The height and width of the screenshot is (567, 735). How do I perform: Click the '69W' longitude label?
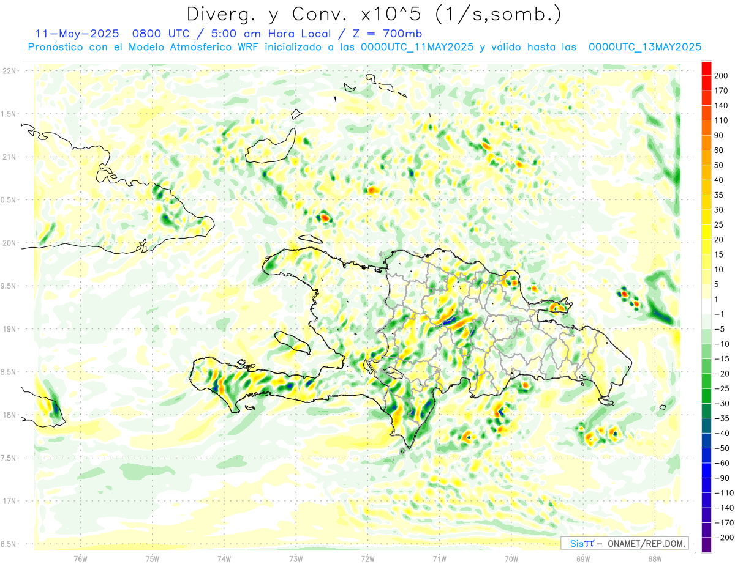583,558
